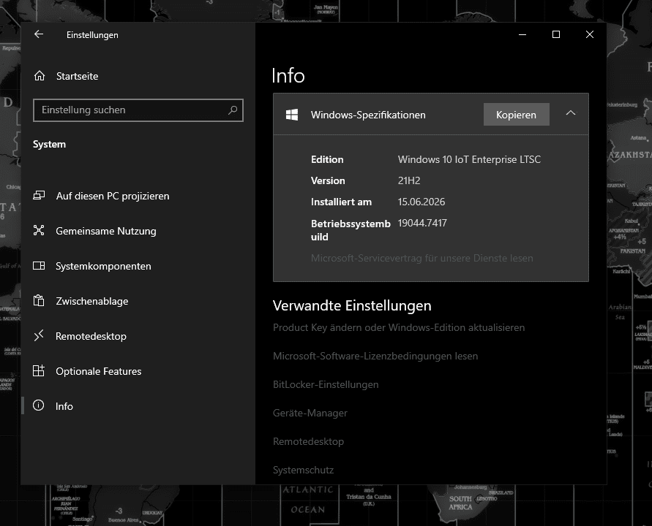Open the 'Auf diesen PC projizieren' page
This screenshot has height=526, width=652.
click(112, 196)
